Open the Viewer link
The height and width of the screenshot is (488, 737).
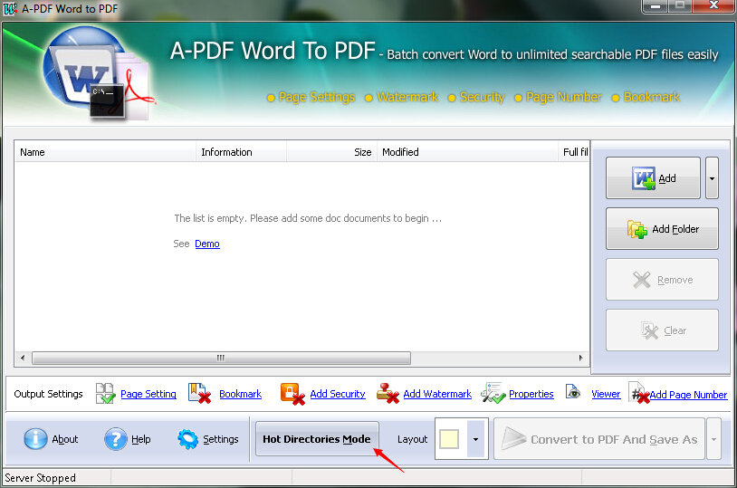click(606, 394)
